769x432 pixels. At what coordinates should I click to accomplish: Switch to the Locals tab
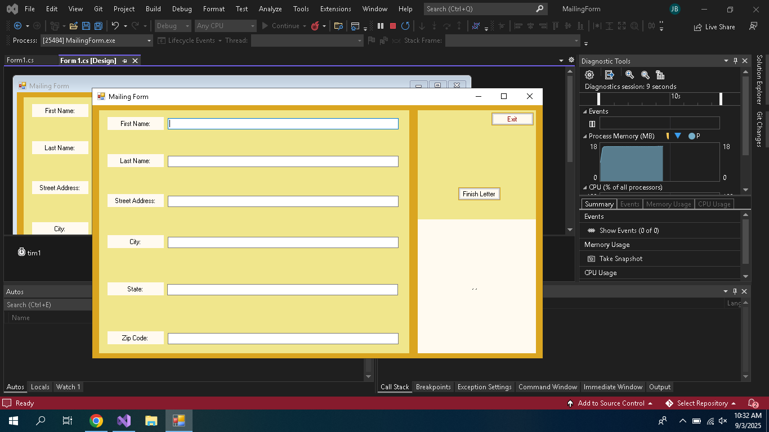point(40,387)
